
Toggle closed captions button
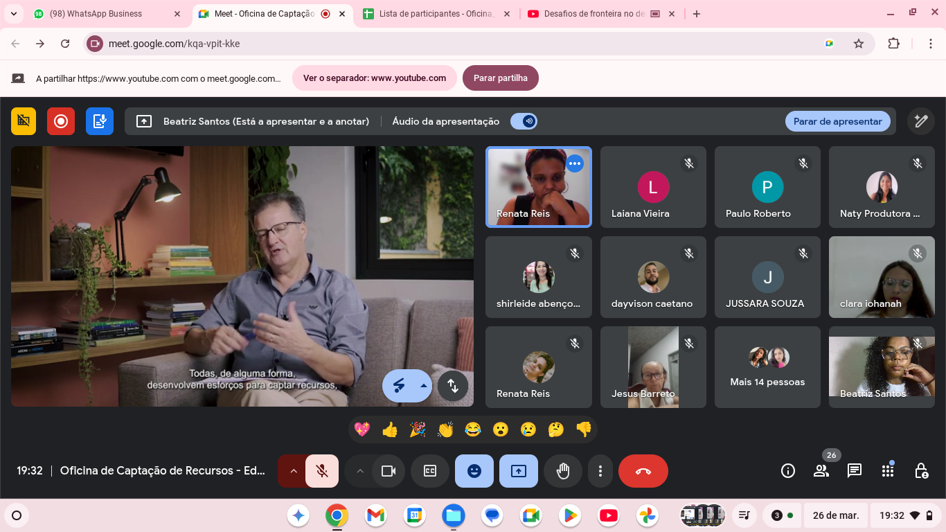pos(430,471)
